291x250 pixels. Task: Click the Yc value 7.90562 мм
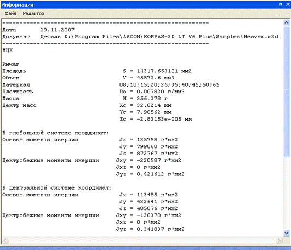coord(154,112)
